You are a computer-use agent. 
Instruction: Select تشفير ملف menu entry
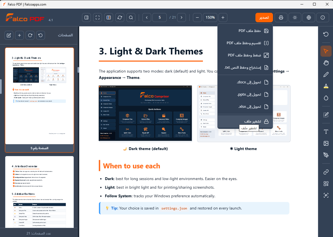pos(245,121)
